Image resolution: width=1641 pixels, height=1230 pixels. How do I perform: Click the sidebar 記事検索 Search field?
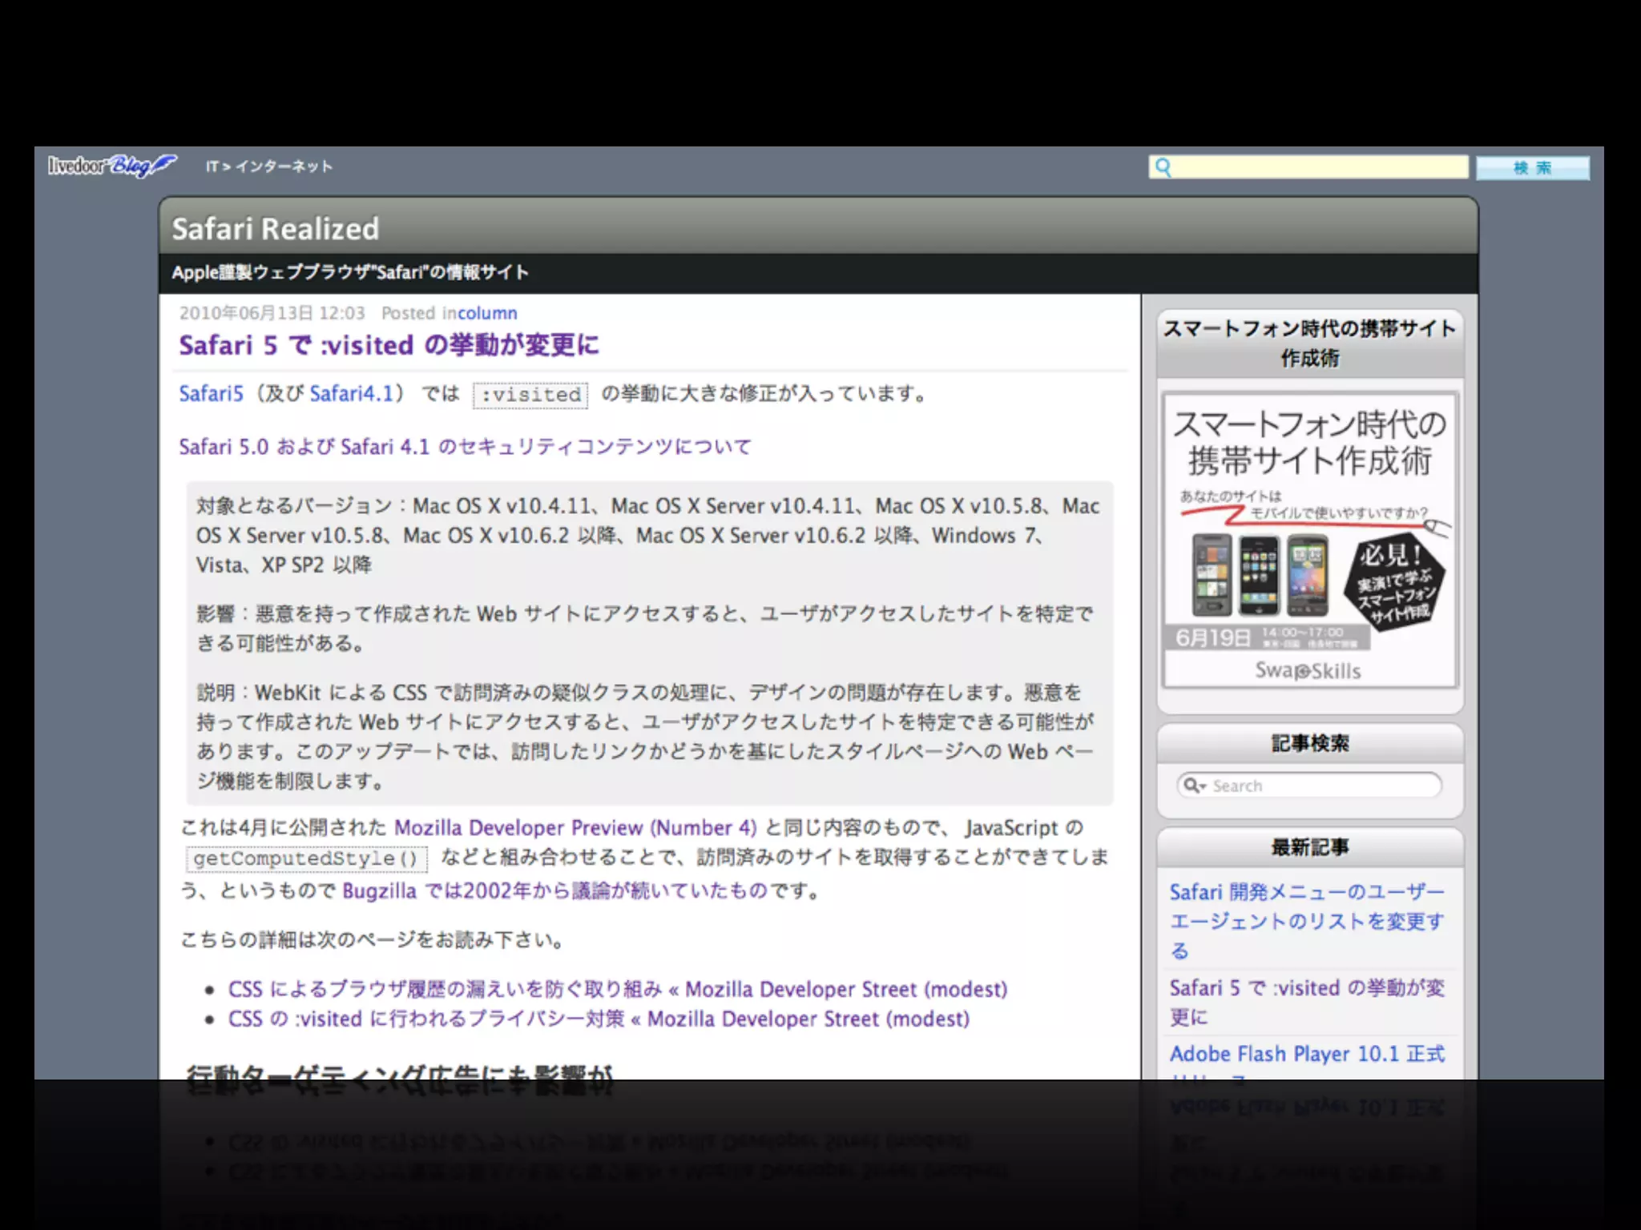[1322, 786]
